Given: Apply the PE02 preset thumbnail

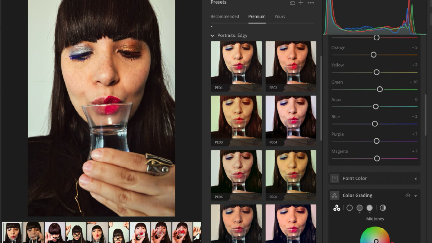Looking at the screenshot, I should pyautogui.click(x=291, y=66).
